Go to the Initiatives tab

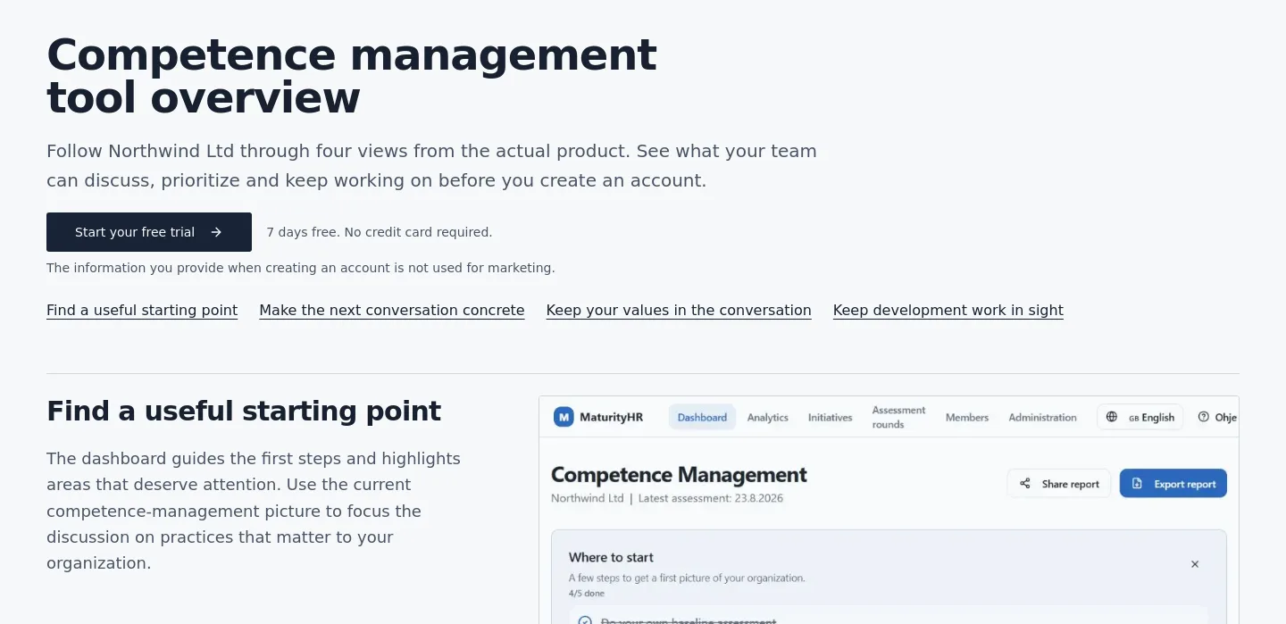831,417
